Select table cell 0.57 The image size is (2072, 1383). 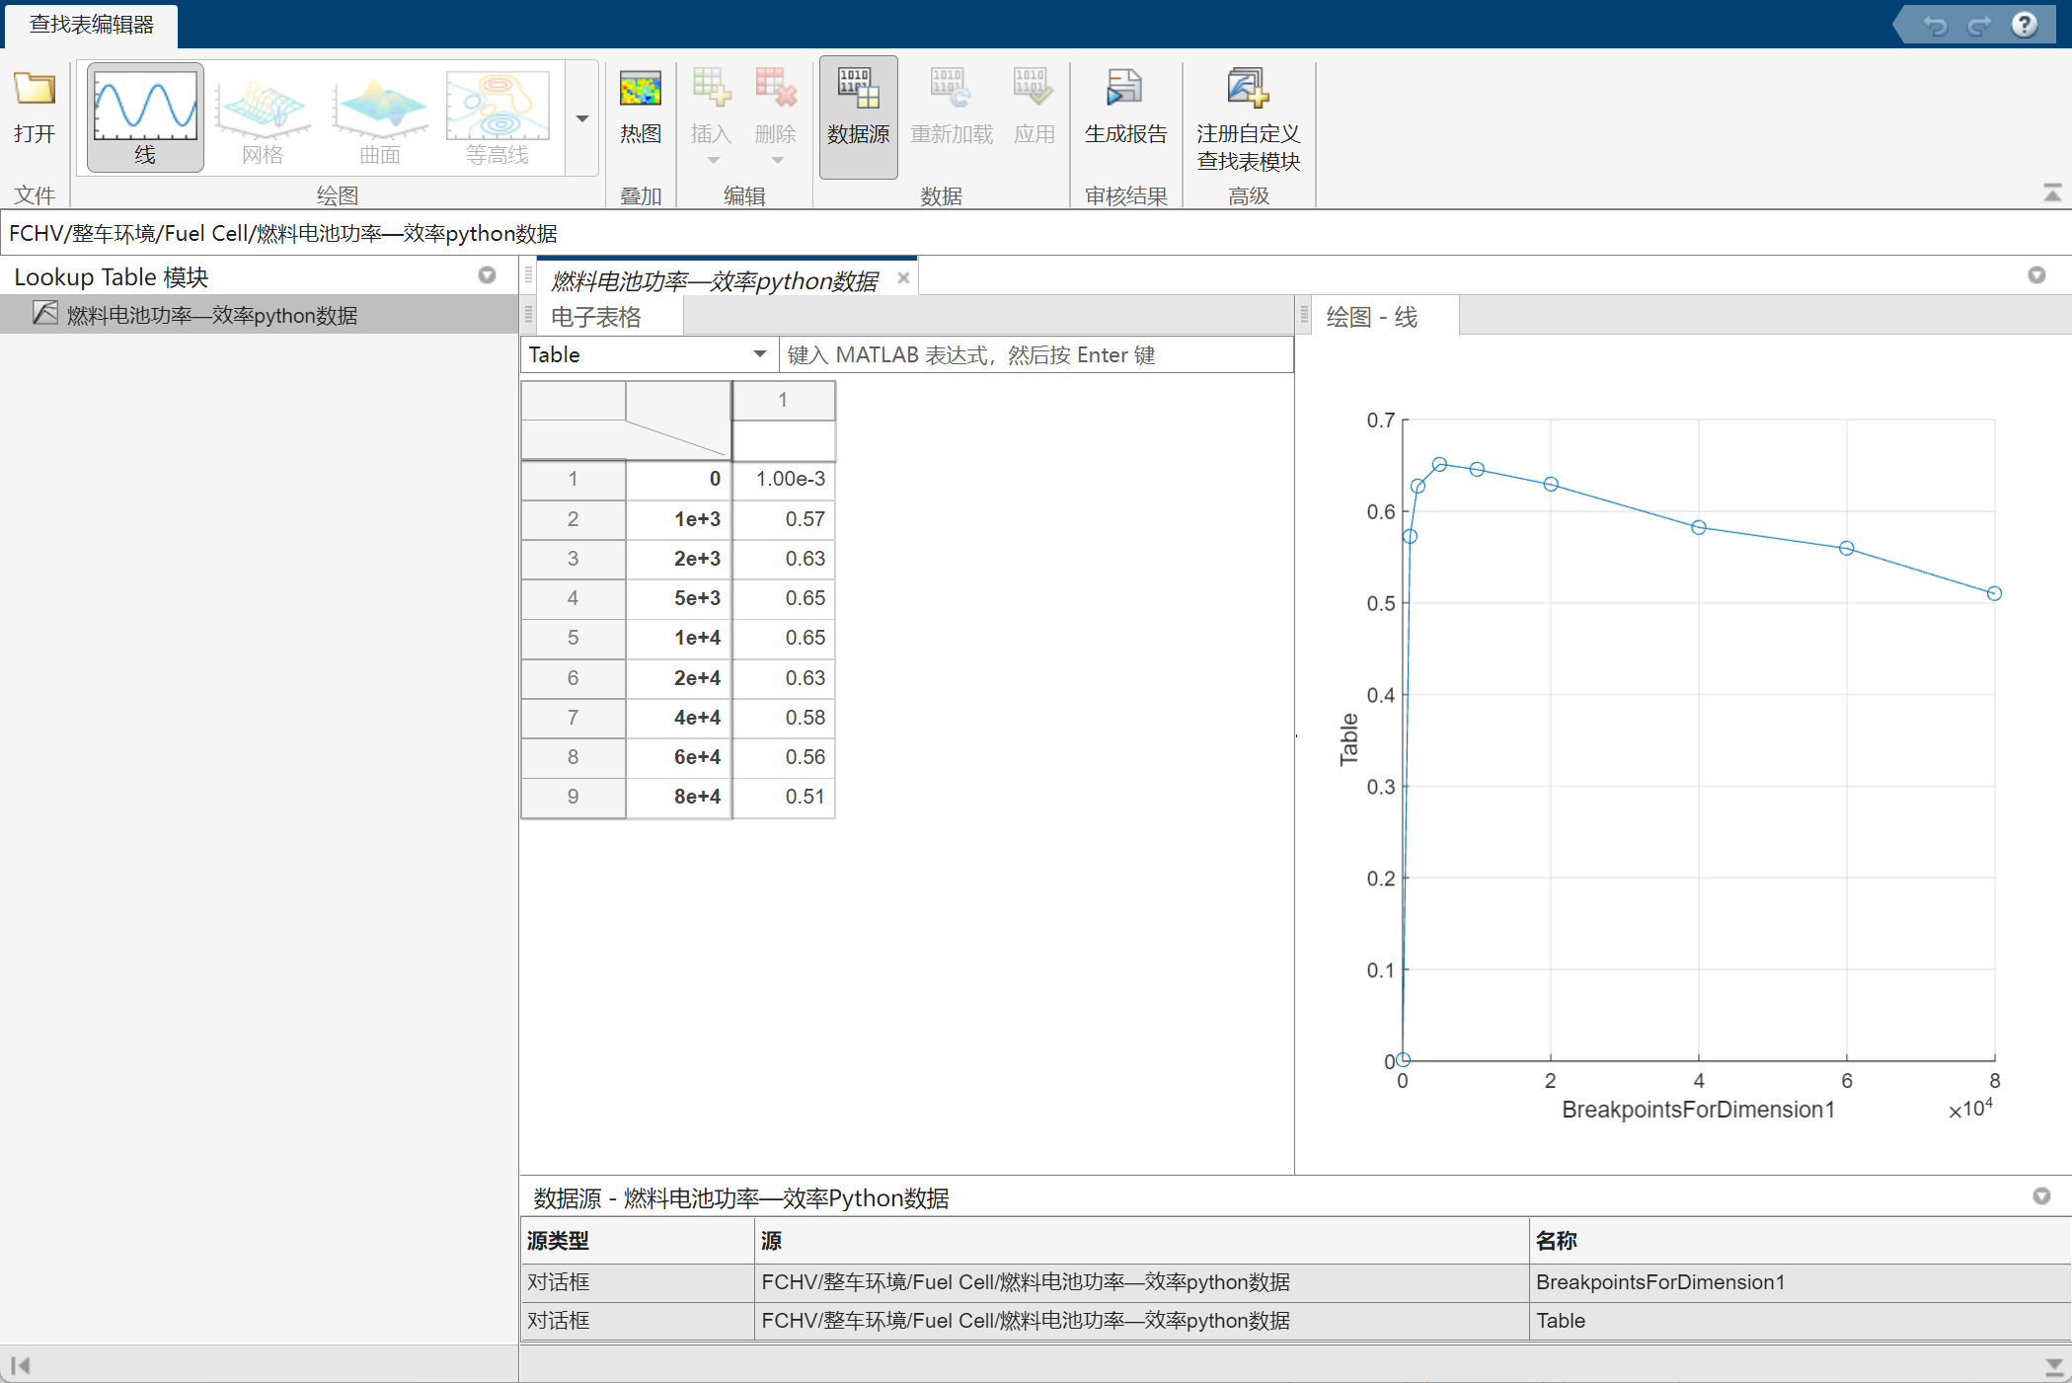[784, 519]
